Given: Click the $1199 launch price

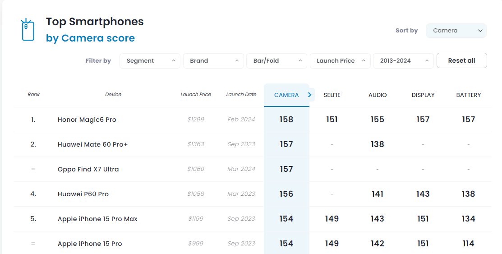Looking at the screenshot, I should pos(196,219).
